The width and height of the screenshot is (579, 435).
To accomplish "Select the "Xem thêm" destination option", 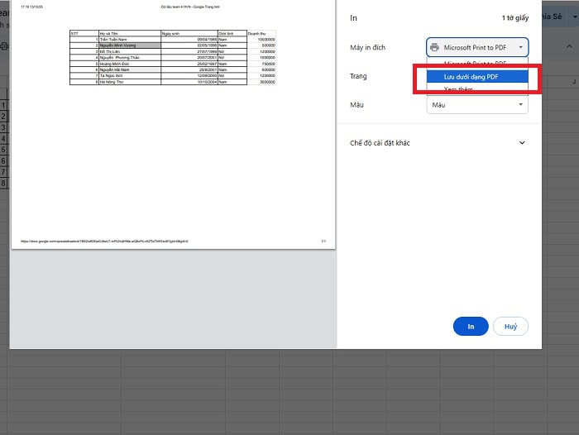I will click(x=459, y=89).
